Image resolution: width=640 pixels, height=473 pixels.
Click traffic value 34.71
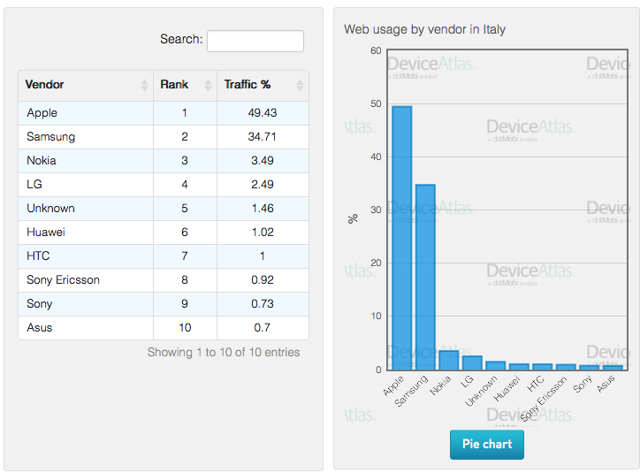(263, 137)
